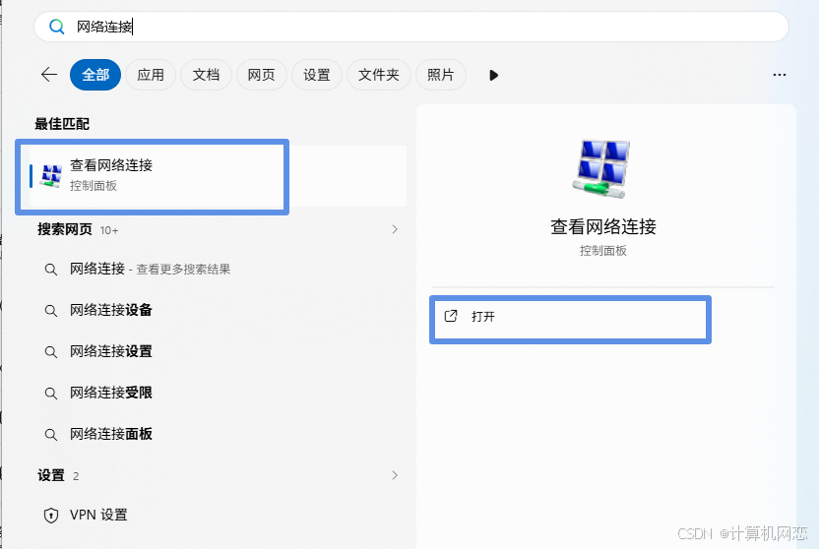
Task: Switch to the 设置 filter tab
Action: pos(317,75)
